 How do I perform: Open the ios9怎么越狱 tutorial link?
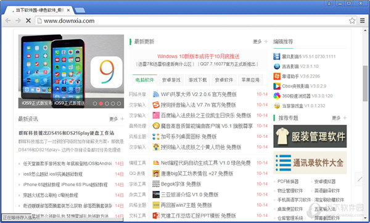tap(53, 174)
